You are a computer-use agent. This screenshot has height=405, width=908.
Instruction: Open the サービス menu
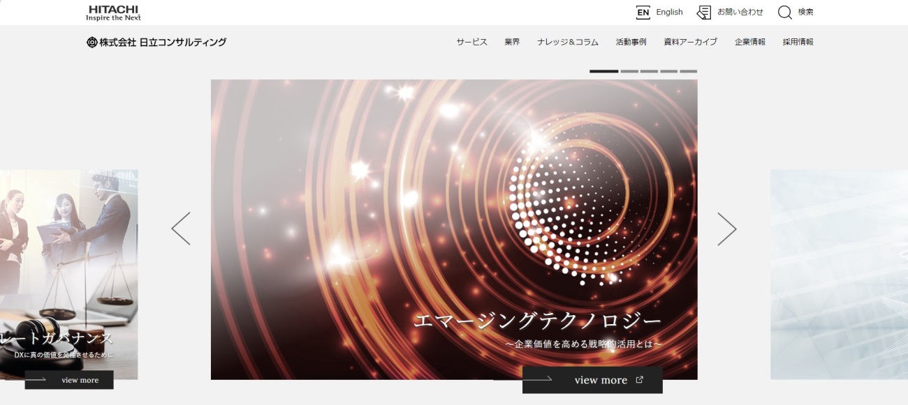coord(472,42)
